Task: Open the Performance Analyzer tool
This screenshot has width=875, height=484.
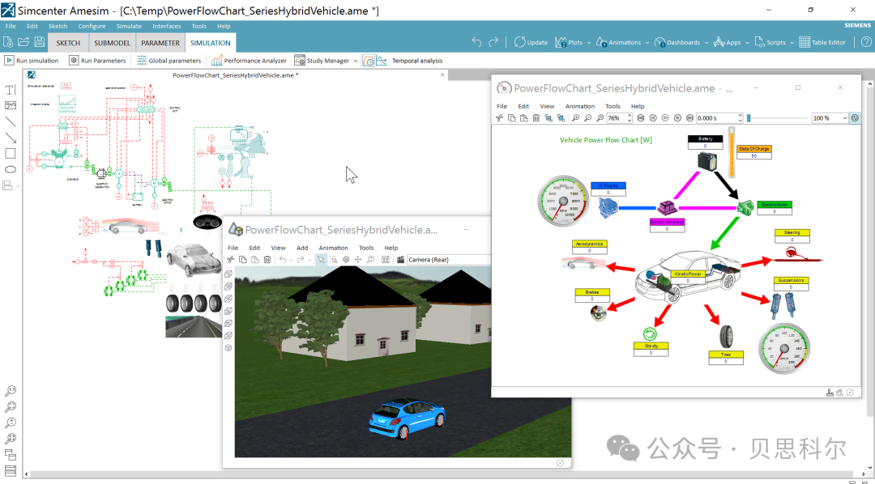Action: point(248,61)
